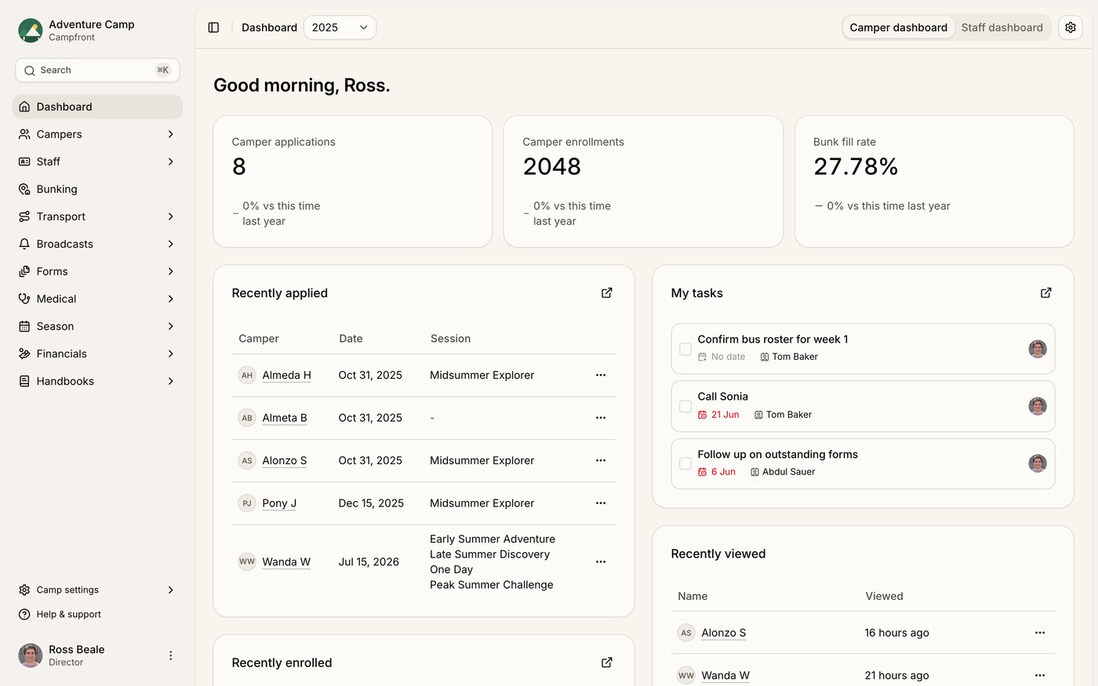This screenshot has height=686, width=1098.
Task: Expand the Forms menu chevron
Action: tap(170, 271)
